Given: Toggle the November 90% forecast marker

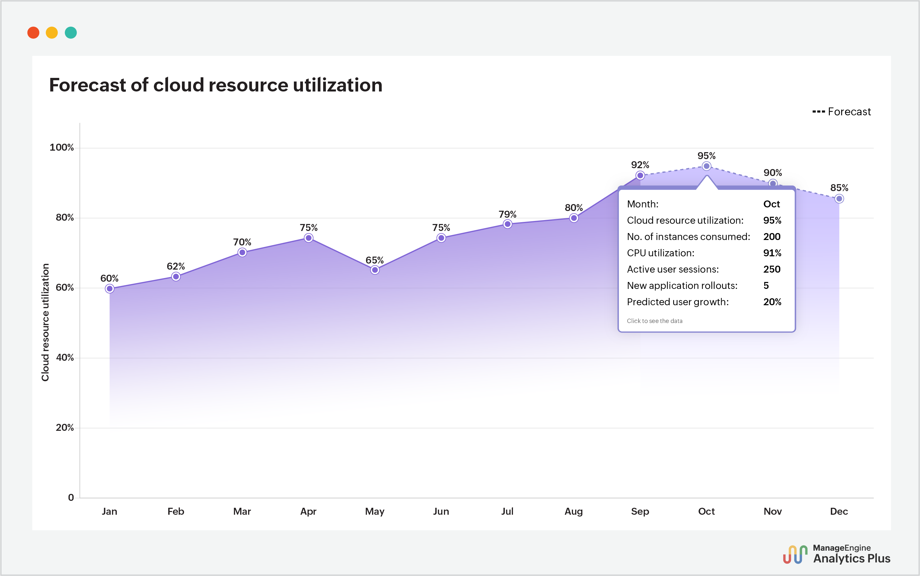Looking at the screenshot, I should pyautogui.click(x=773, y=183).
